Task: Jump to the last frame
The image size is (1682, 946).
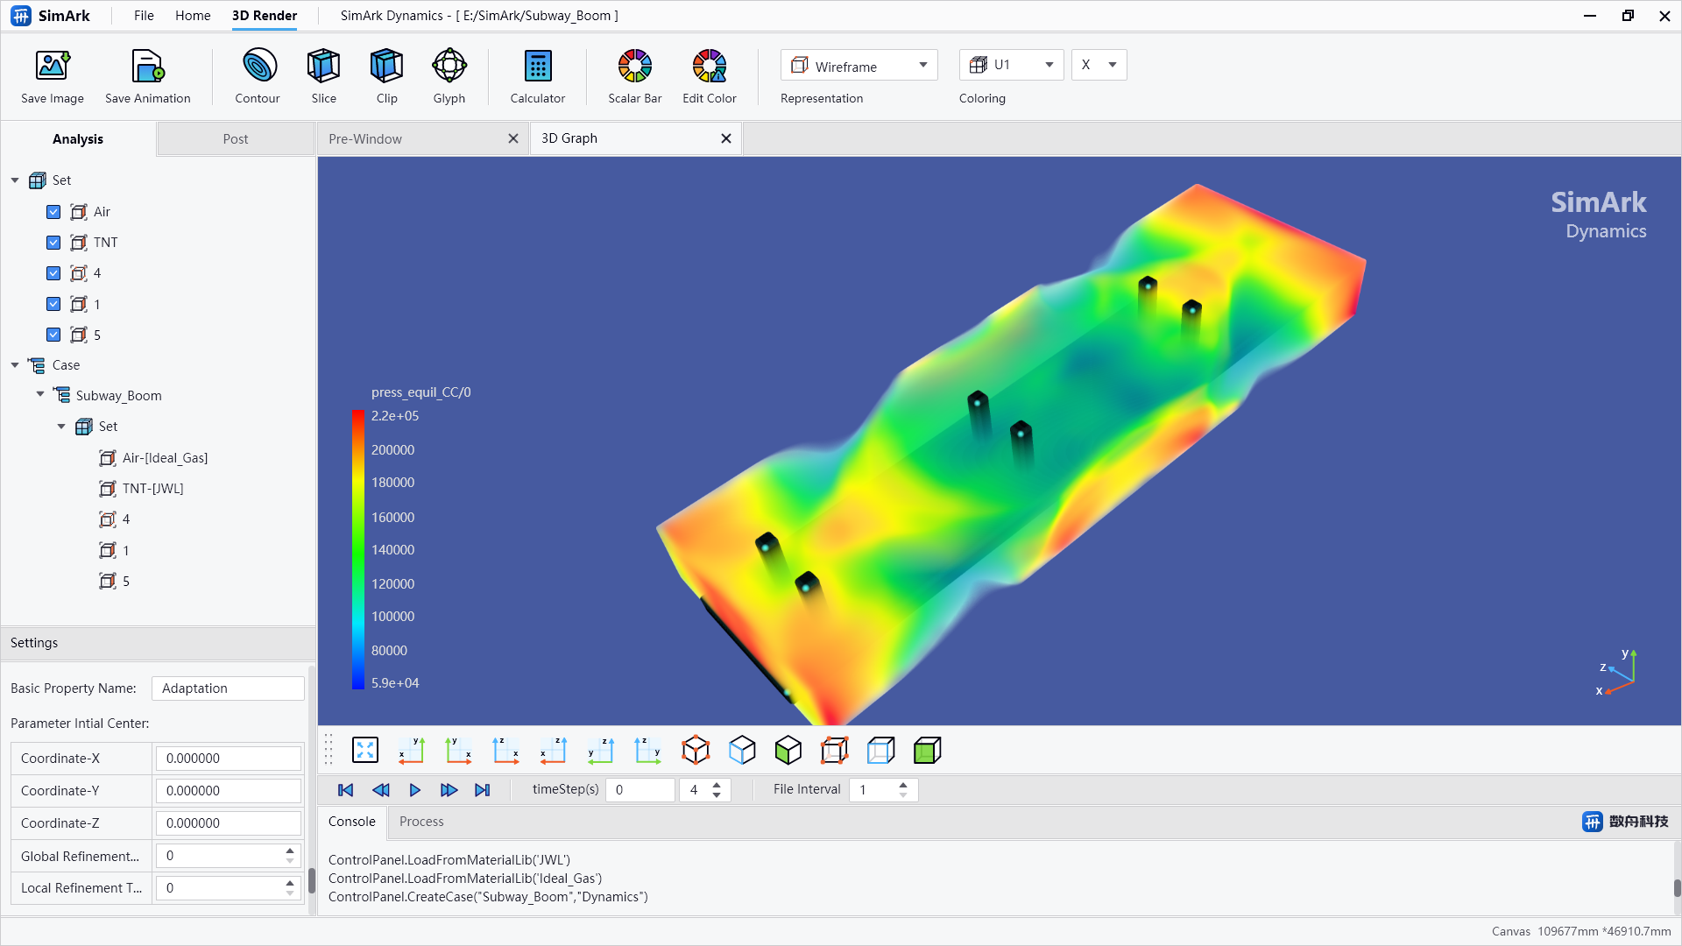Action: 483,790
